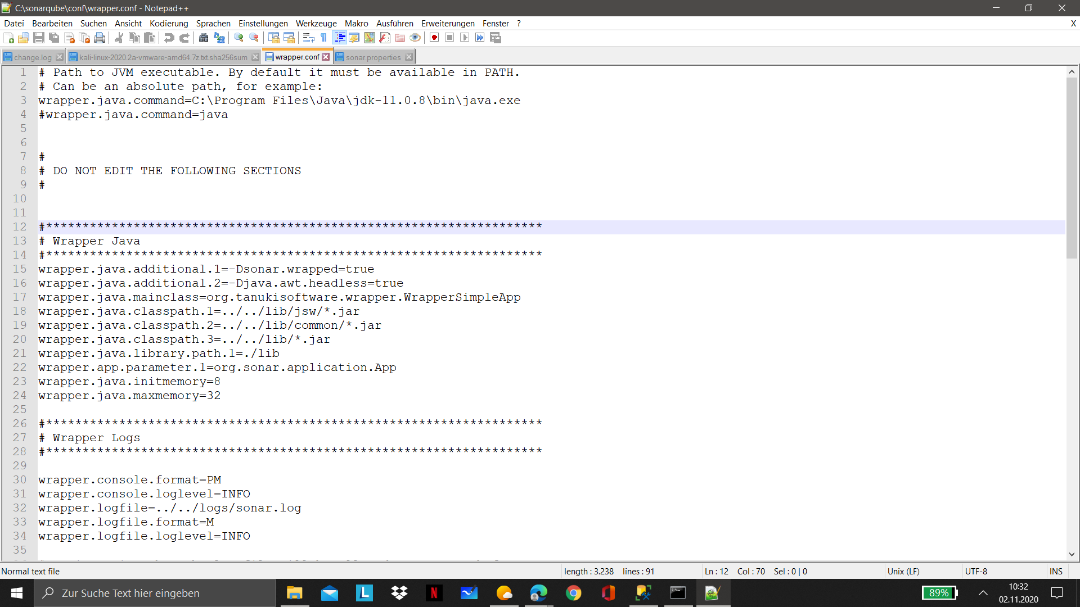
Task: Start macro recording with the red record button
Action: tap(434, 38)
